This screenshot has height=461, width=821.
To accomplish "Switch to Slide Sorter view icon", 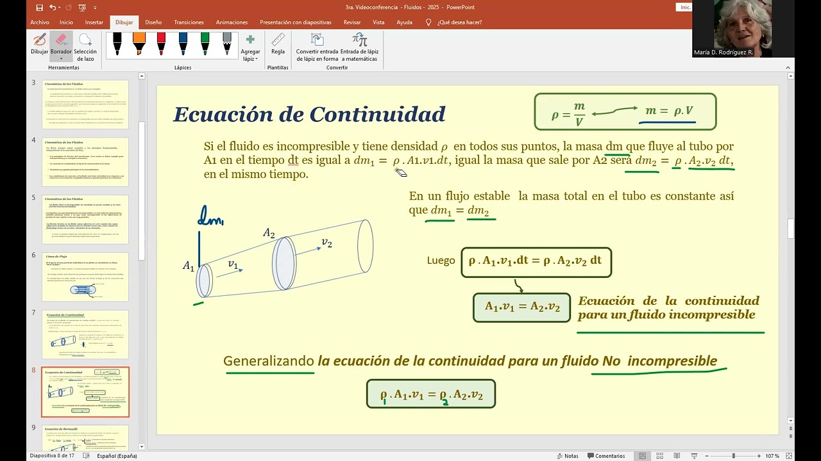I will [x=660, y=456].
